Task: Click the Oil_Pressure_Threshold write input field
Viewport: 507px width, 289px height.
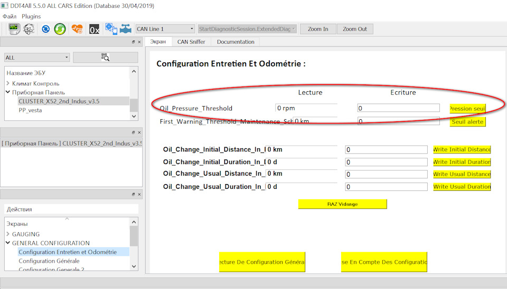Action: click(399, 108)
